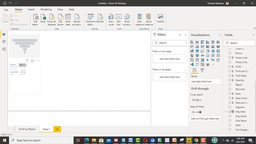This screenshot has height=144, width=256.
Task: Select the Pie chart visual
Action: point(208,51)
